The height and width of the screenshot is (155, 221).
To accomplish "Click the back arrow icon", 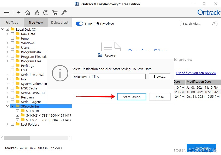I will pyautogui.click(x=19, y=13).
